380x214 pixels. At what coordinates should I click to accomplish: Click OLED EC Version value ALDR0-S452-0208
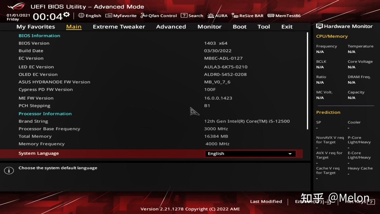pyautogui.click(x=225, y=75)
